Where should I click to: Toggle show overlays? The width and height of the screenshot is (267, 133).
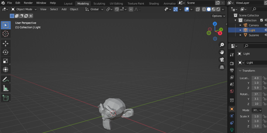(187, 9)
